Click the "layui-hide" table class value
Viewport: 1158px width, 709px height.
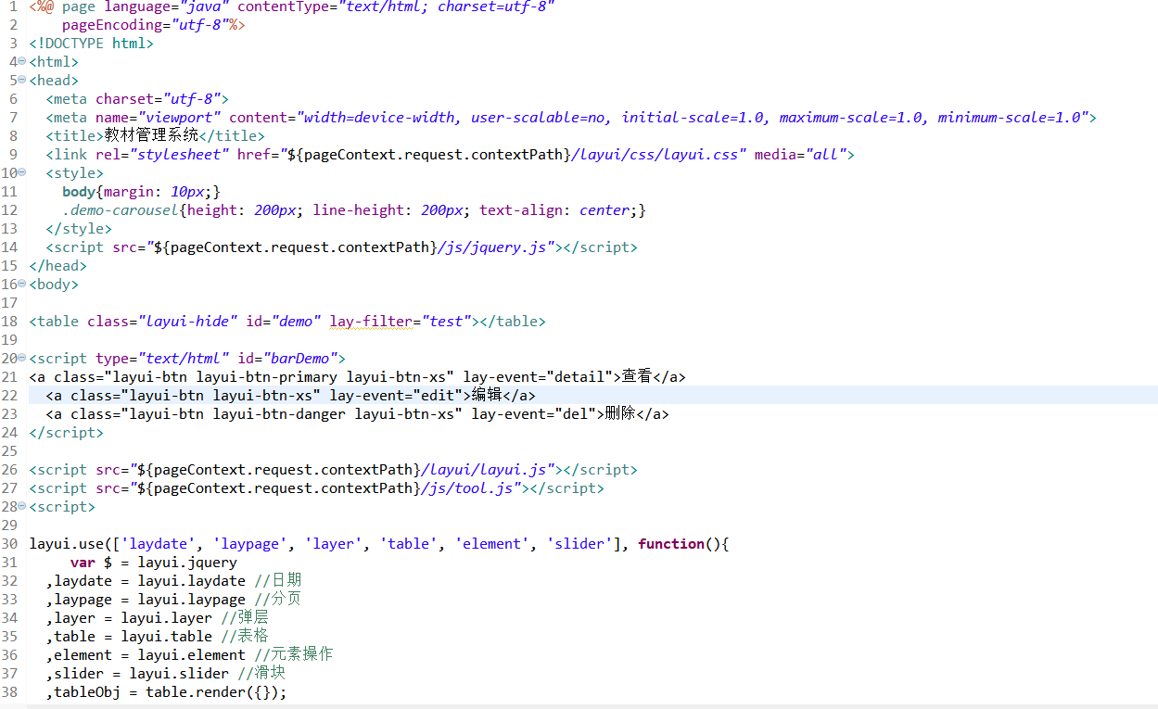point(188,322)
